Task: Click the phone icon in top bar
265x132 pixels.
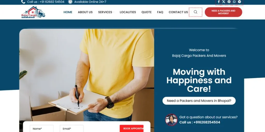Action: point(23,2)
